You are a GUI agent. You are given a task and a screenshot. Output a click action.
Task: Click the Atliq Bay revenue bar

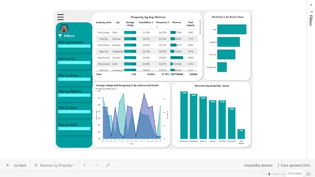pos(222,119)
